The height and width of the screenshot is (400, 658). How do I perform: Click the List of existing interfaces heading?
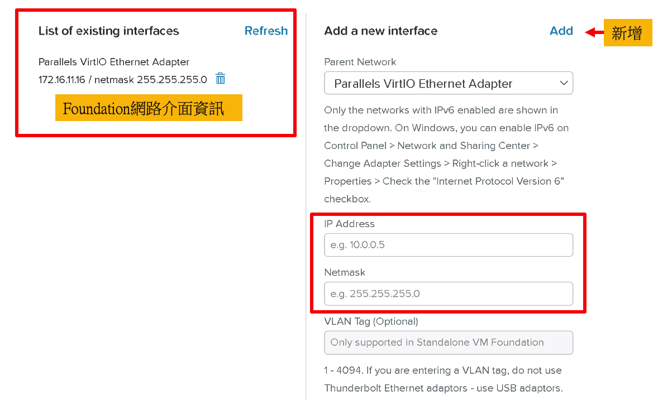(x=109, y=31)
